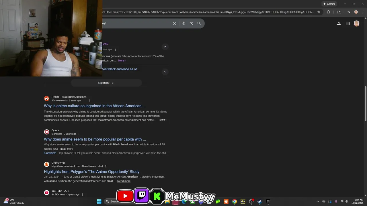Open the Windows Start menu
The image size is (367, 206).
[x=99, y=201]
